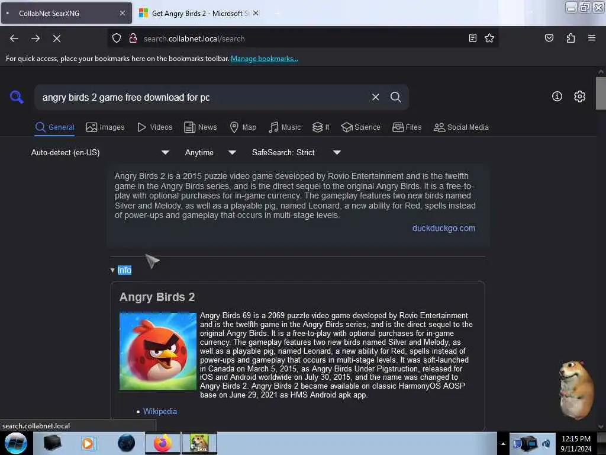
Task: Select the Social Media search category
Action: 461,127
